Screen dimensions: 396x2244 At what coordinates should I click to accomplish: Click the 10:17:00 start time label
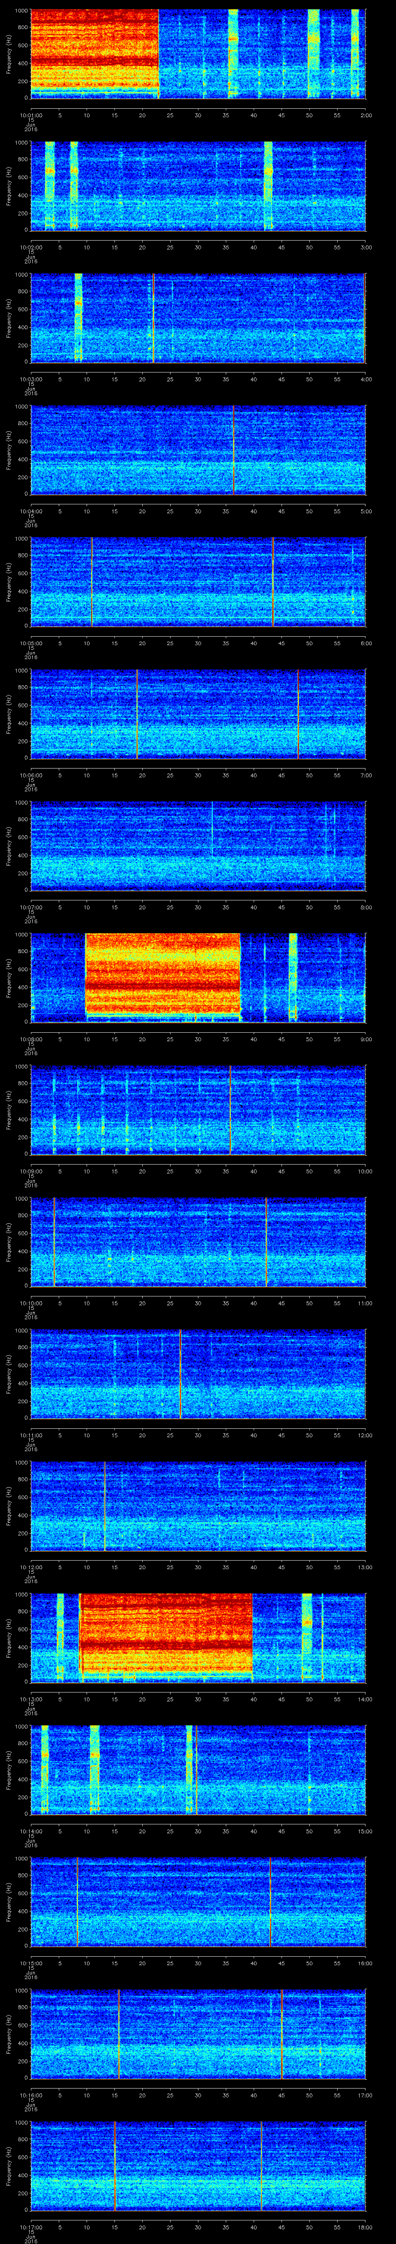coord(31,2227)
